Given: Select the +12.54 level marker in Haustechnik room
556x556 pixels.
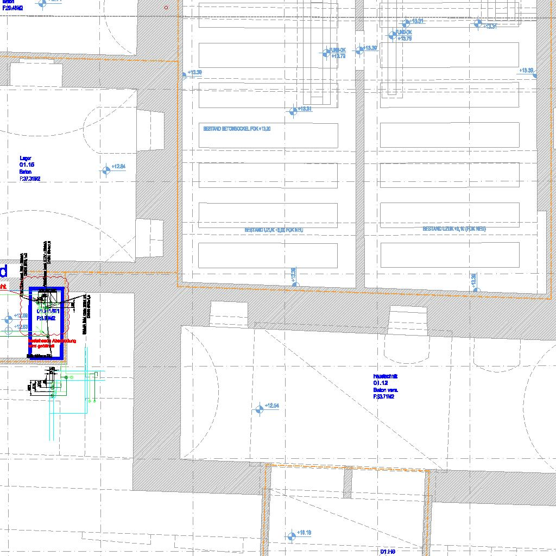Looking at the screenshot, I should pyautogui.click(x=260, y=409).
